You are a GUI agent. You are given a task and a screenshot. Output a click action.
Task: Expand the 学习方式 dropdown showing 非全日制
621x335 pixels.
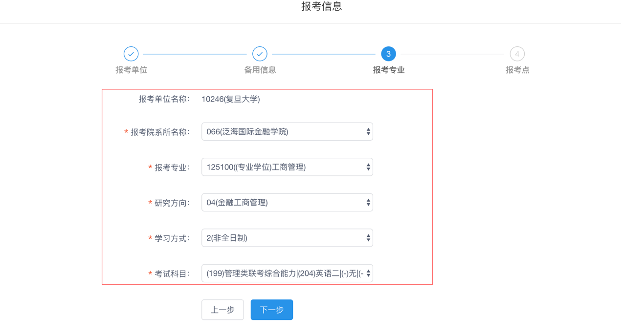click(x=287, y=238)
